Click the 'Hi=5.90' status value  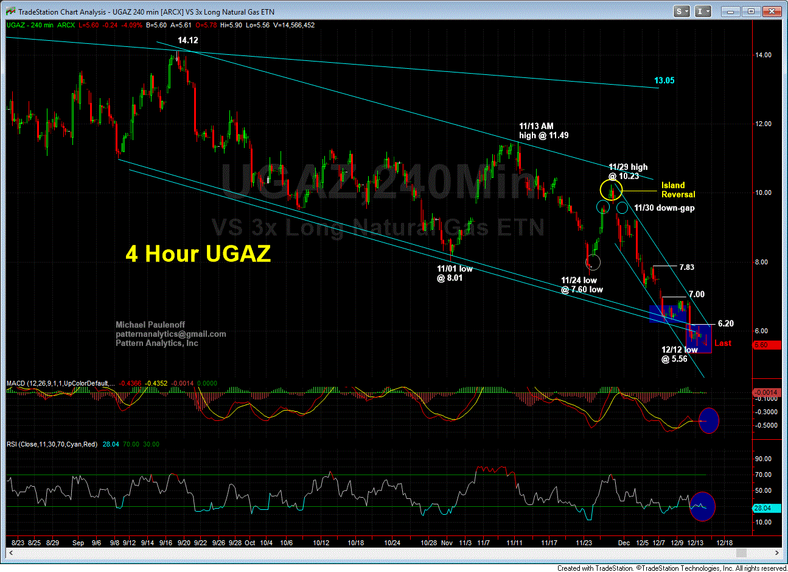(231, 25)
